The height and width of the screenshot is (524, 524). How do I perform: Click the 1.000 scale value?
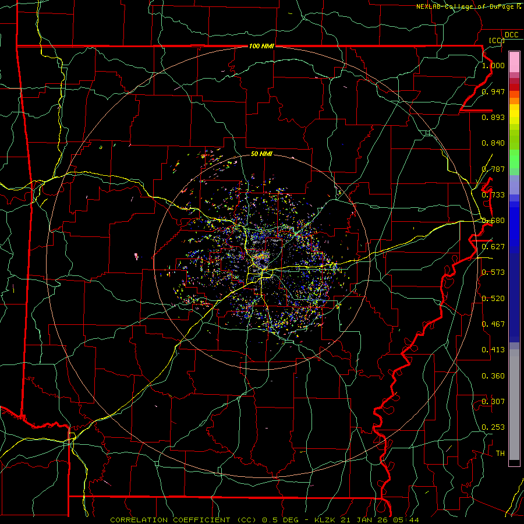click(x=493, y=65)
